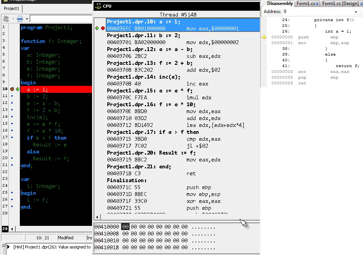Click the CPU window title icon

98,6
